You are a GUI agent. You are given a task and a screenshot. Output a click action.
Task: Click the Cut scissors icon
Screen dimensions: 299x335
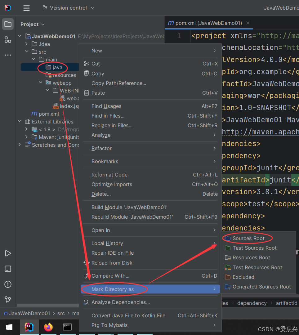coord(87,64)
